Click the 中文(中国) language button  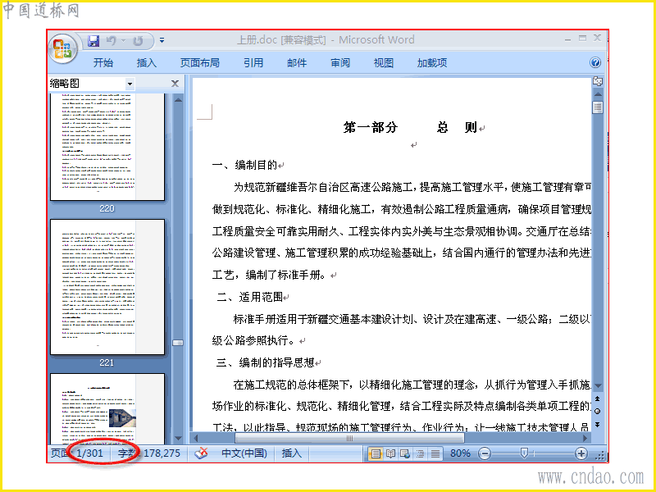pos(244,453)
